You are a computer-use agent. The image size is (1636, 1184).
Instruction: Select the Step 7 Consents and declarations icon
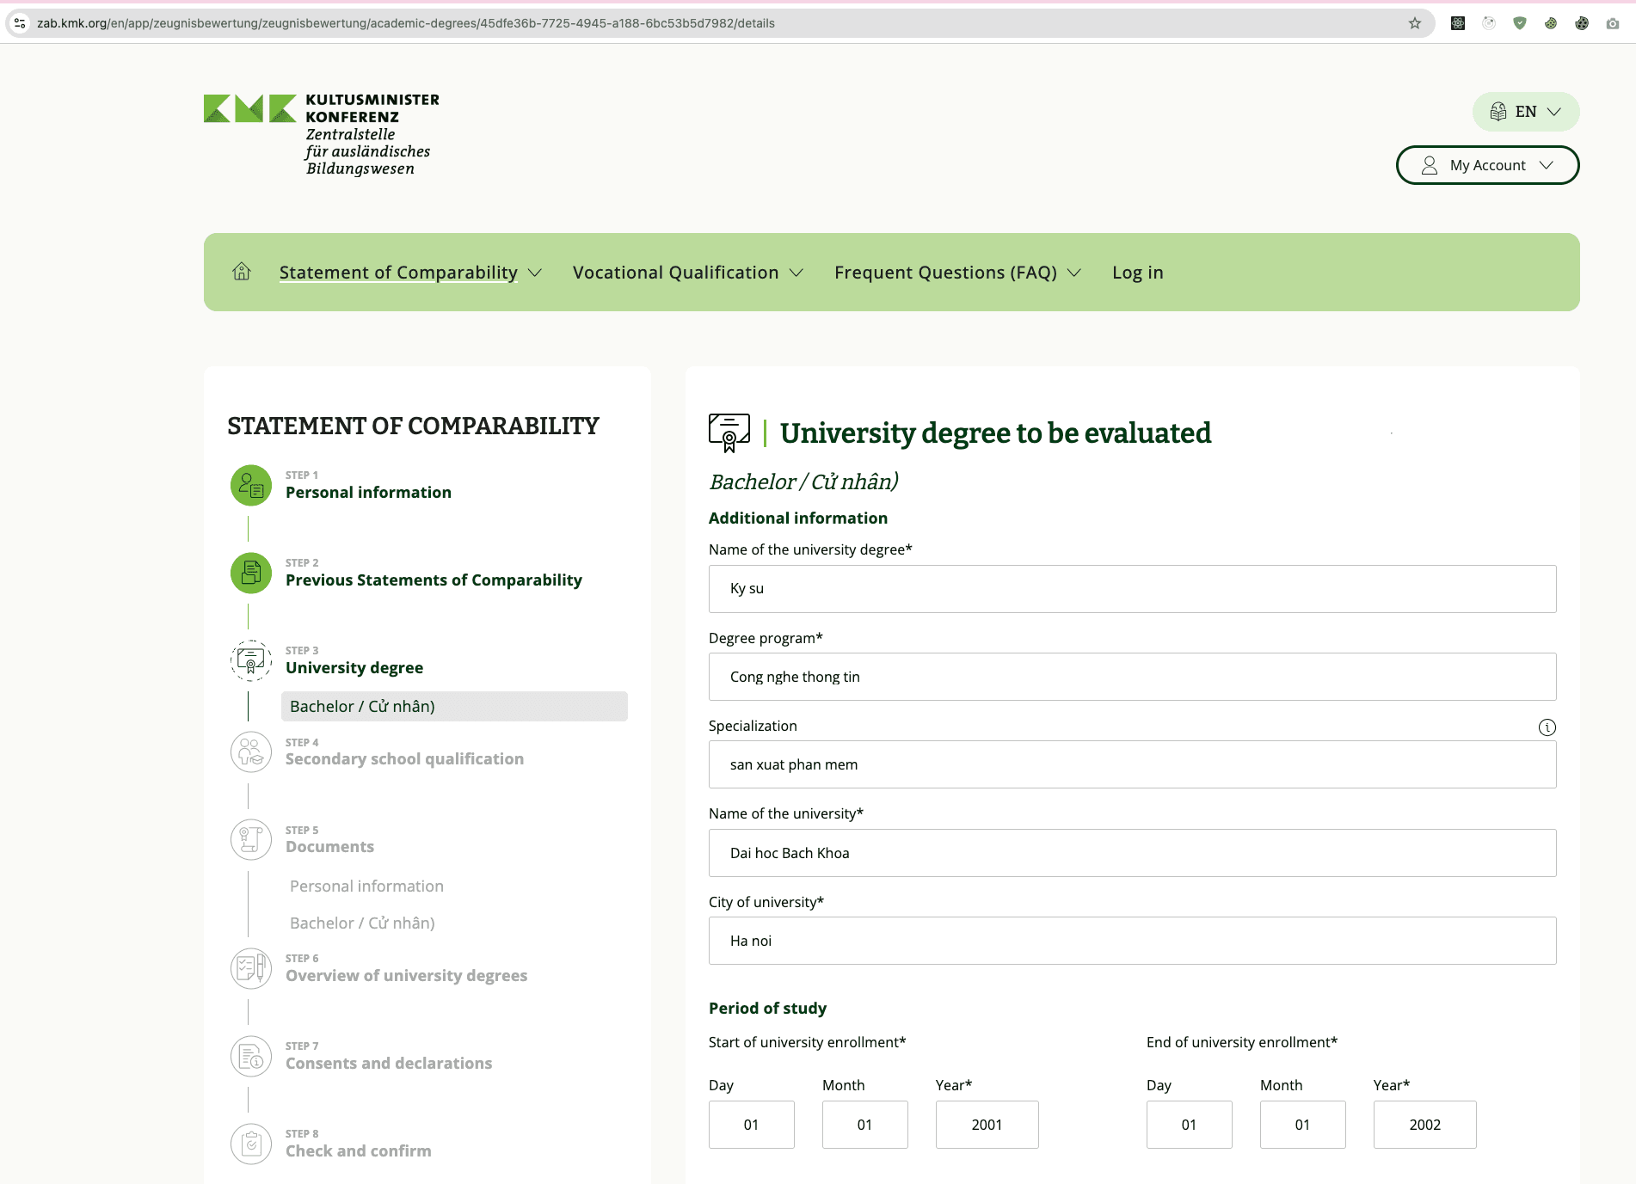coord(250,1056)
